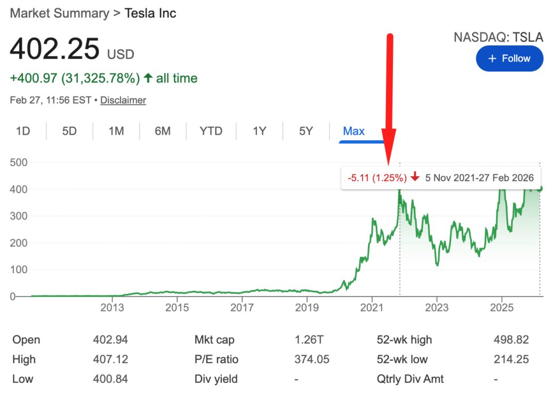Click the P/E ratio label

tap(216, 360)
